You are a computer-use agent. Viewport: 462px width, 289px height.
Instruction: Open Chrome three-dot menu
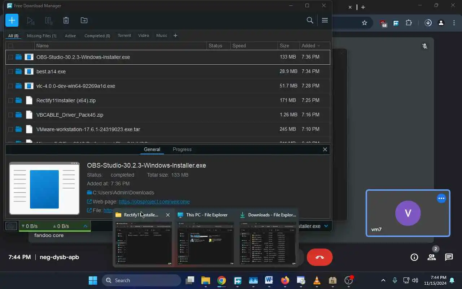coord(454,23)
